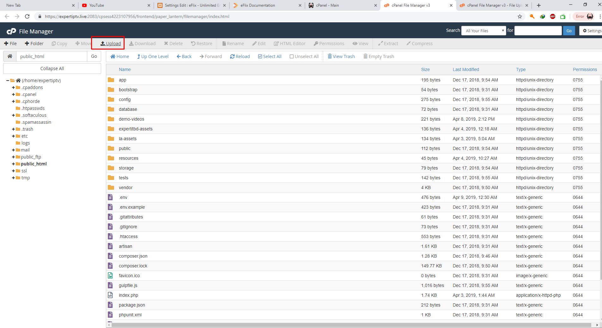602x328 pixels.
Task: Click the Upload toolbar button
Action: (111, 44)
